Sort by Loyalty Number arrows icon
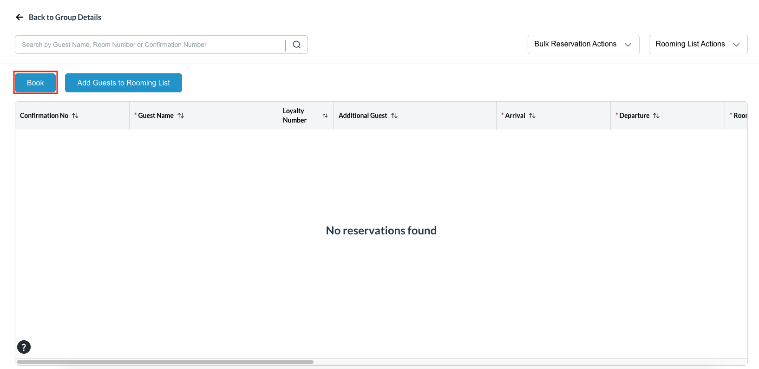Screen dimensions: 759x369 [x=325, y=116]
